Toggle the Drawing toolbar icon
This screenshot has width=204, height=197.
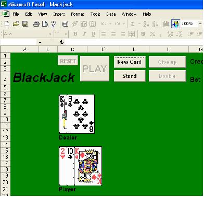coord(175,24)
